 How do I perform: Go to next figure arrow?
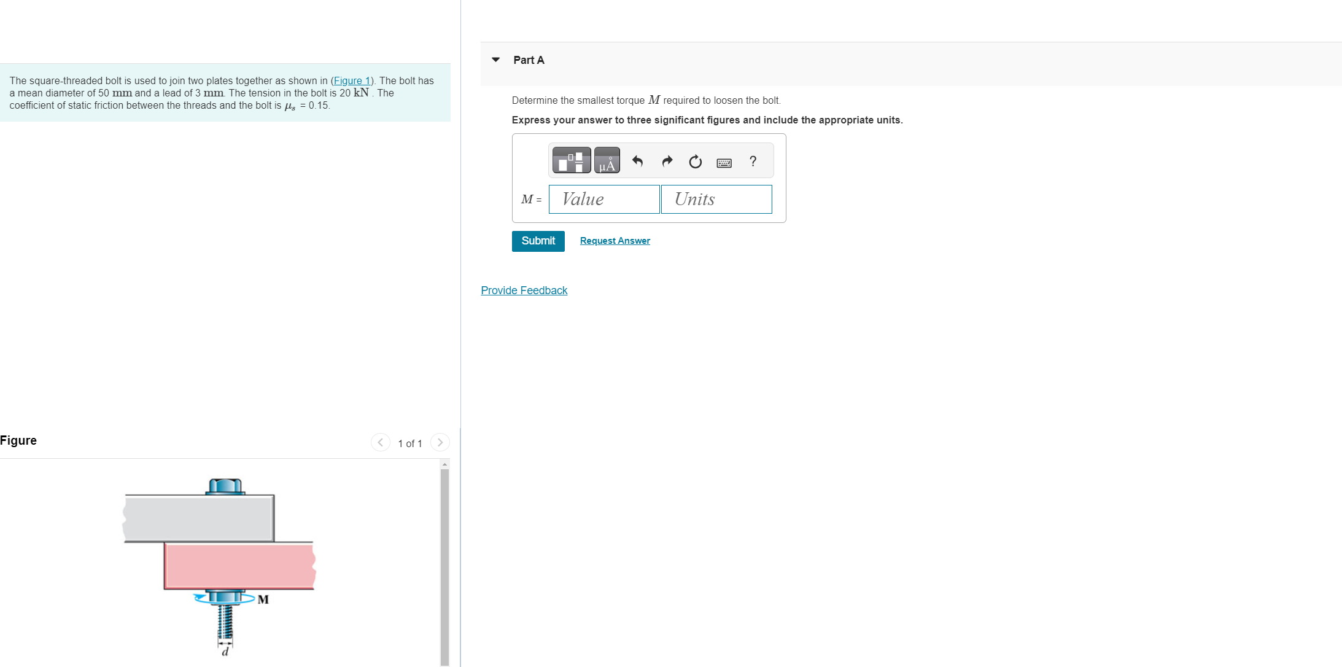pyautogui.click(x=440, y=442)
